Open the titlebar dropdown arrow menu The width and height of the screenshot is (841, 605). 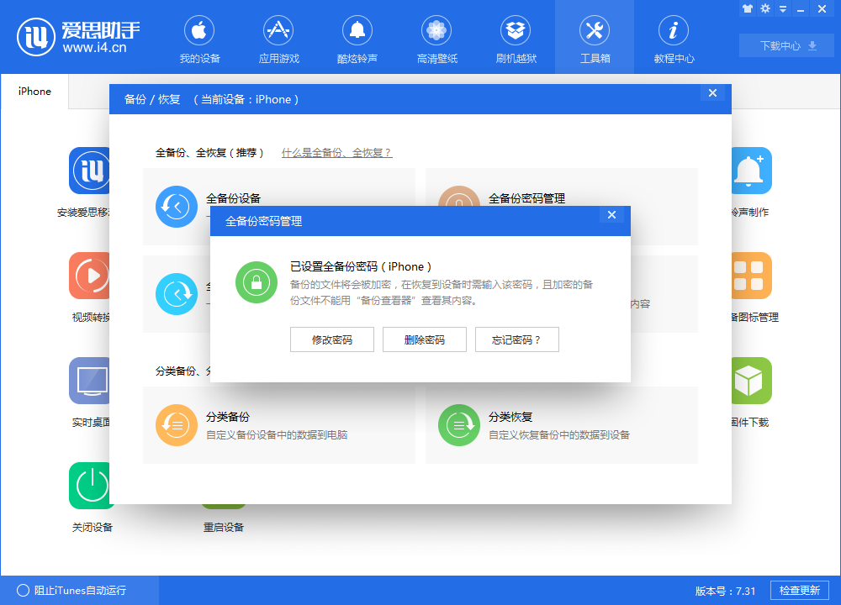click(782, 8)
